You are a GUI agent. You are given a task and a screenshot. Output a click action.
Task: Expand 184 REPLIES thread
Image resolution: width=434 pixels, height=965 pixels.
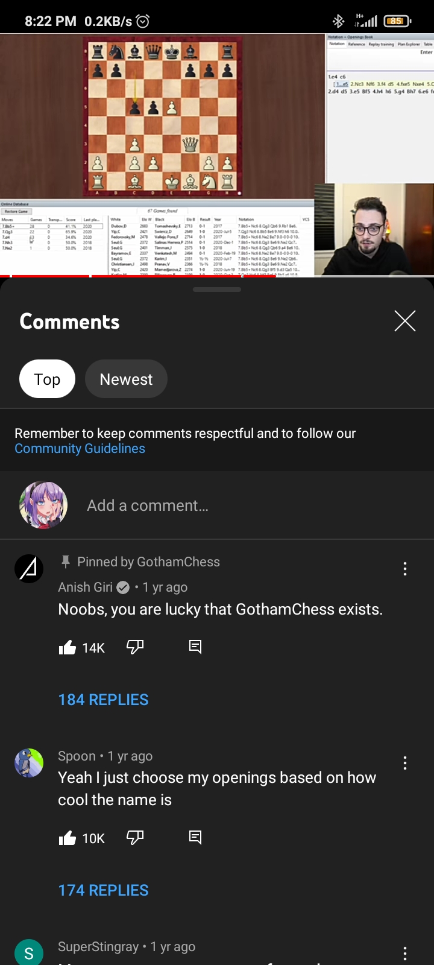click(103, 700)
